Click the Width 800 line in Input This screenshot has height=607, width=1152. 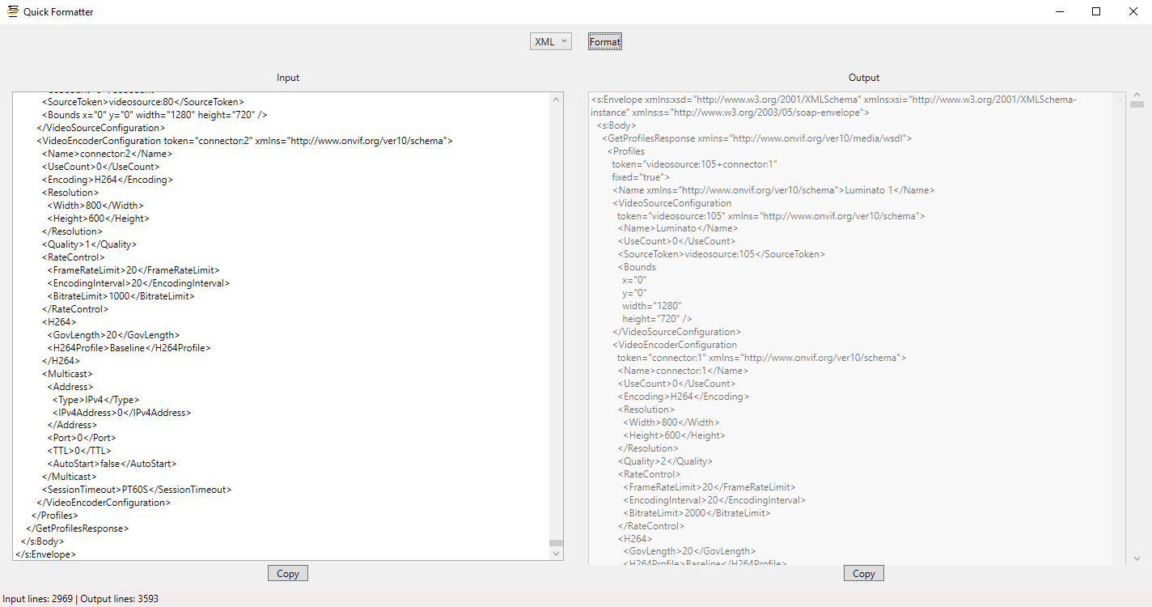coord(95,206)
